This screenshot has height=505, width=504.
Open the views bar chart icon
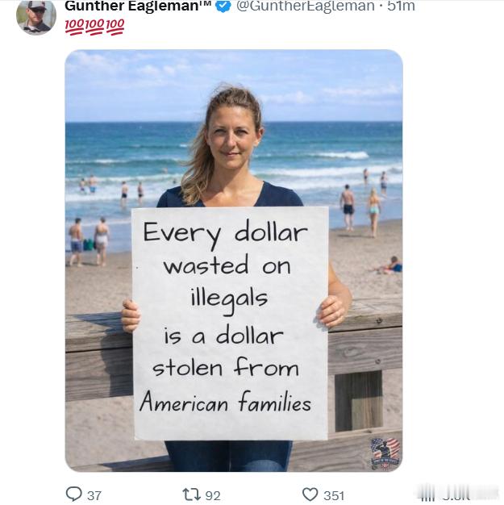point(428,495)
